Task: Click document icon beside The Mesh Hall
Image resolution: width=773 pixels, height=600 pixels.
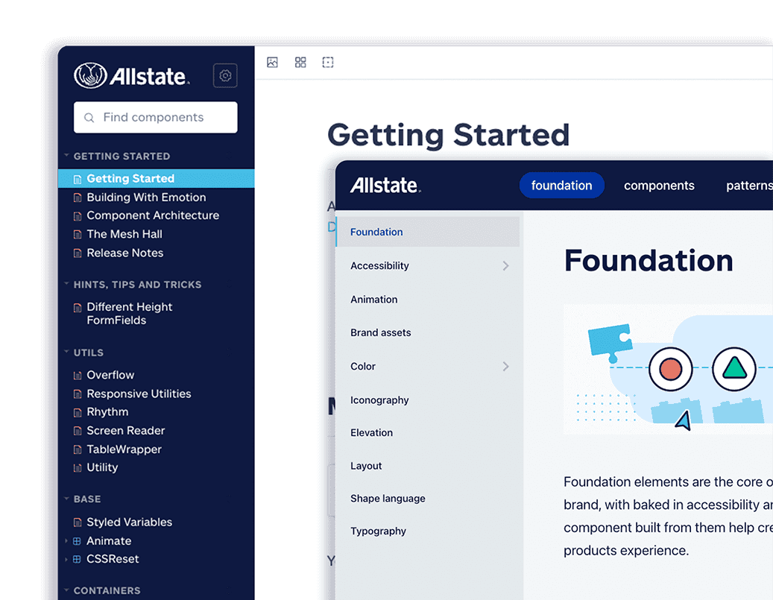Action: click(x=78, y=235)
